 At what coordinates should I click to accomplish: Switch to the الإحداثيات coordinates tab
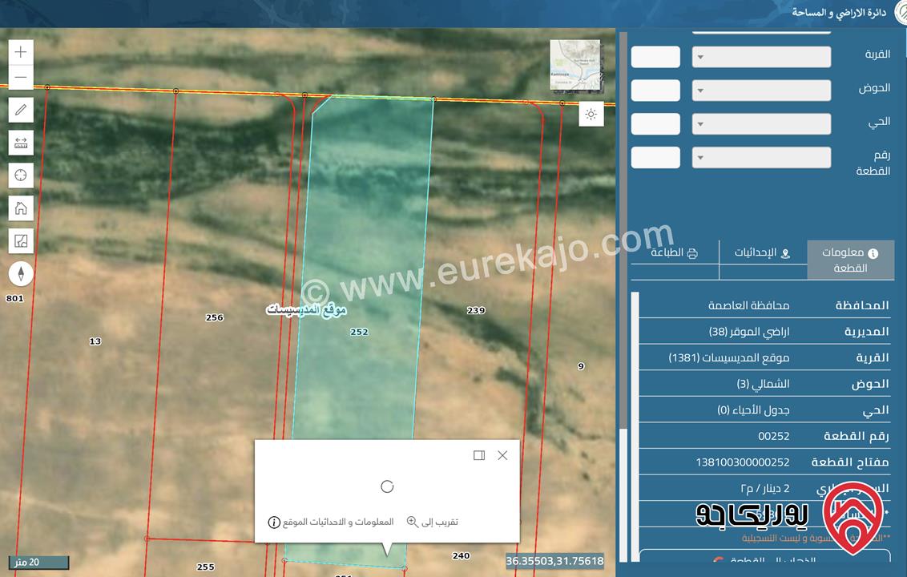tap(762, 253)
